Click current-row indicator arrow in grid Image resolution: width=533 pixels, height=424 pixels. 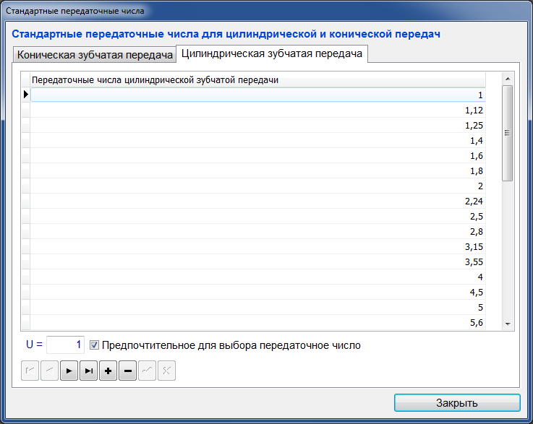point(26,95)
